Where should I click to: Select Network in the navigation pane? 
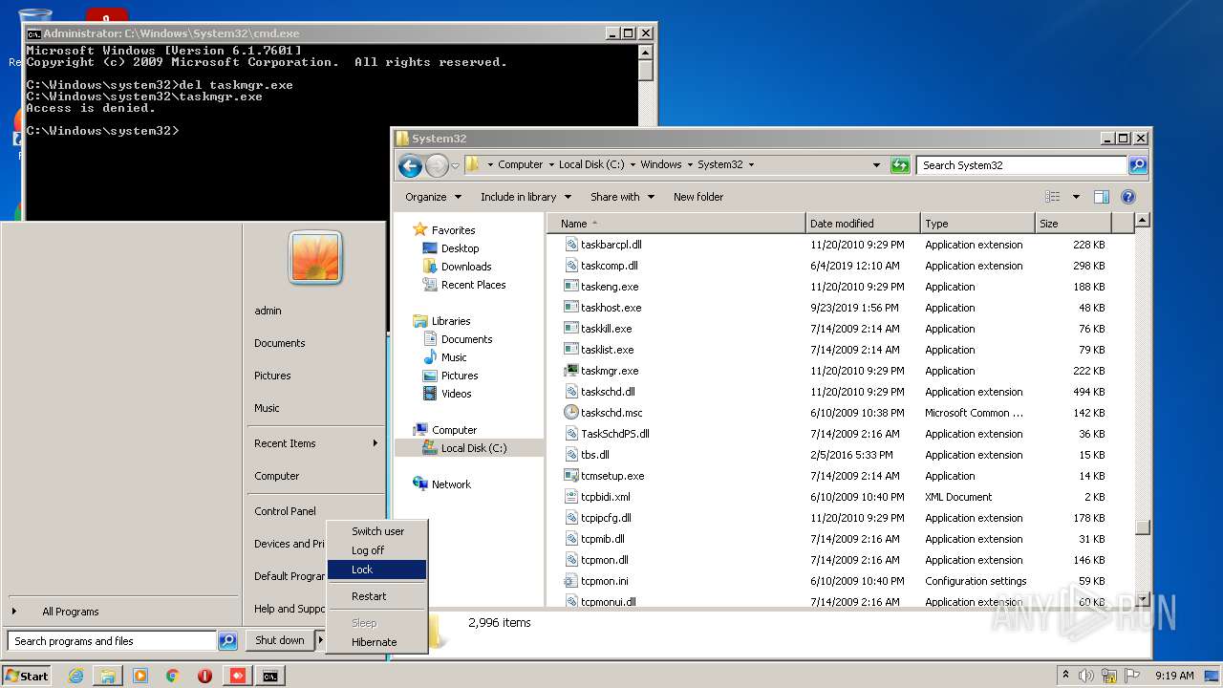tap(451, 484)
